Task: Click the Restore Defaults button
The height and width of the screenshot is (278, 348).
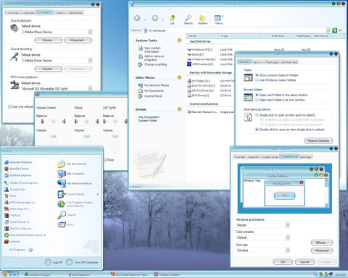Action: 318,140
